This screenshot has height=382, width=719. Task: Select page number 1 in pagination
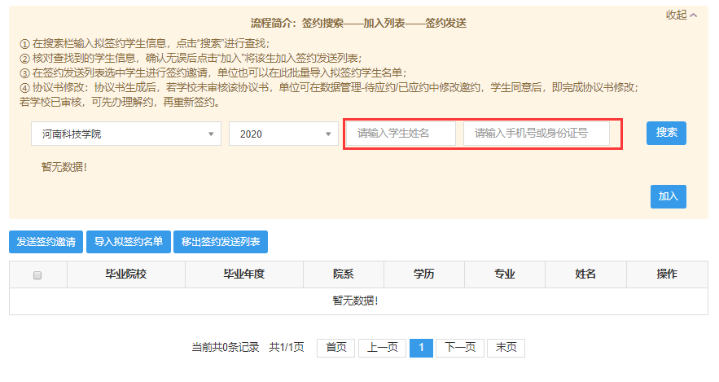point(421,348)
